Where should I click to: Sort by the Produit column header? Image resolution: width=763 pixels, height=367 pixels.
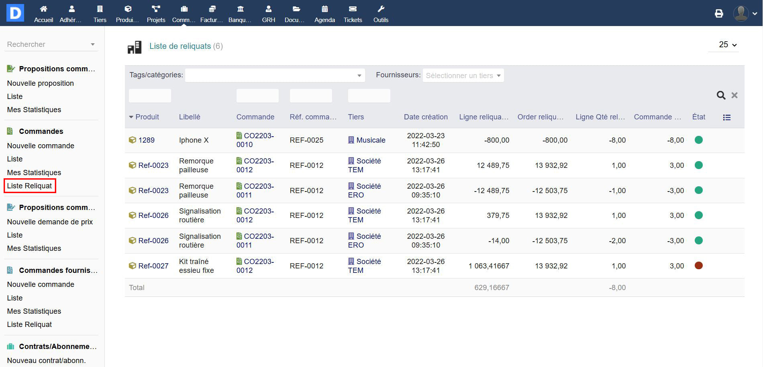(x=147, y=117)
